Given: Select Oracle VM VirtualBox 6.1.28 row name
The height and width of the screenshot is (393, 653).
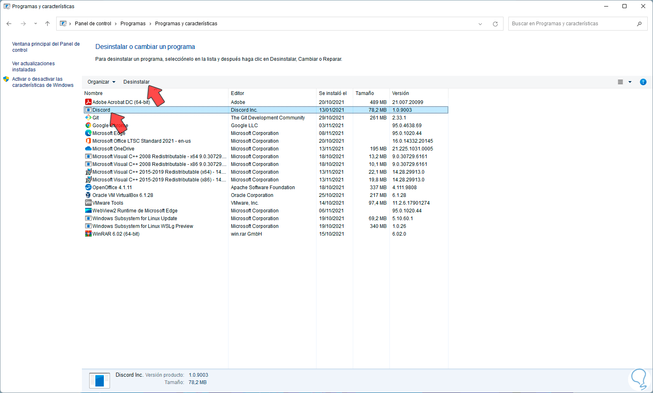Looking at the screenshot, I should [123, 195].
